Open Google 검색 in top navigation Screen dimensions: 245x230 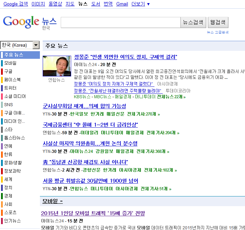click(16, 4)
